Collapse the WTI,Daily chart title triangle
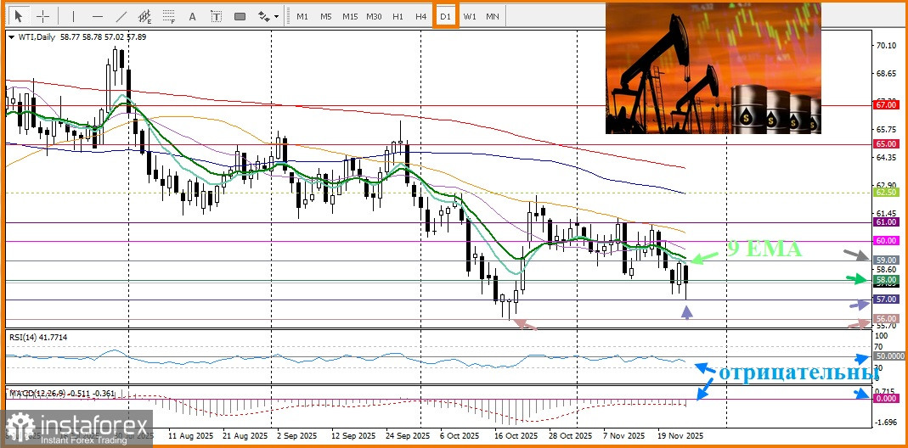The width and height of the screenshot is (908, 448). 9,37
